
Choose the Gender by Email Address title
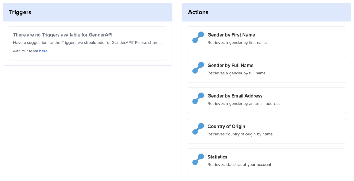235,96
